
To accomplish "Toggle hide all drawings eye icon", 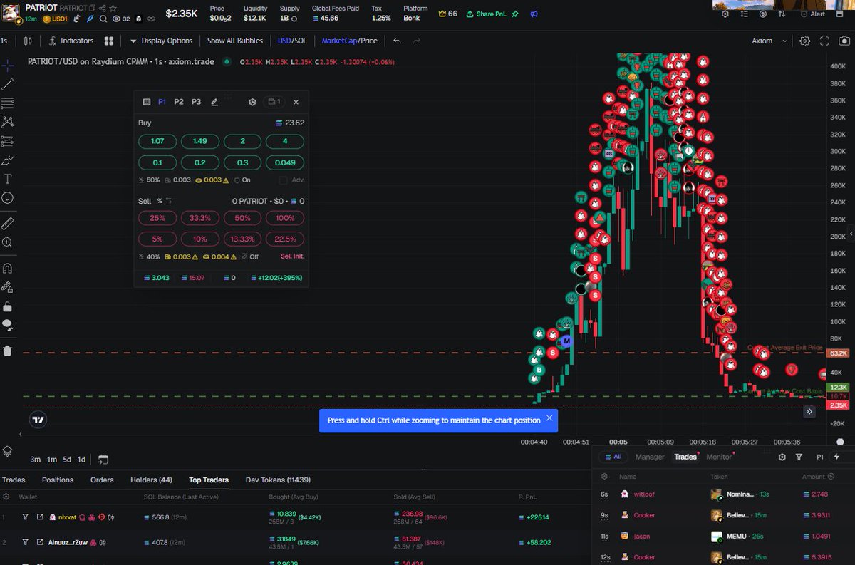I will tap(8, 326).
